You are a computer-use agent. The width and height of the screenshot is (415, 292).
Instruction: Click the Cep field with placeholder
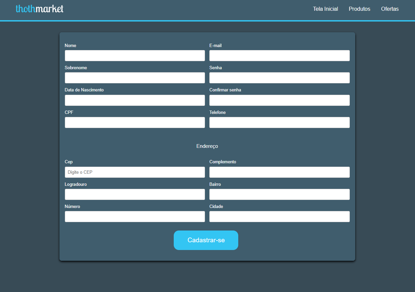coord(135,172)
